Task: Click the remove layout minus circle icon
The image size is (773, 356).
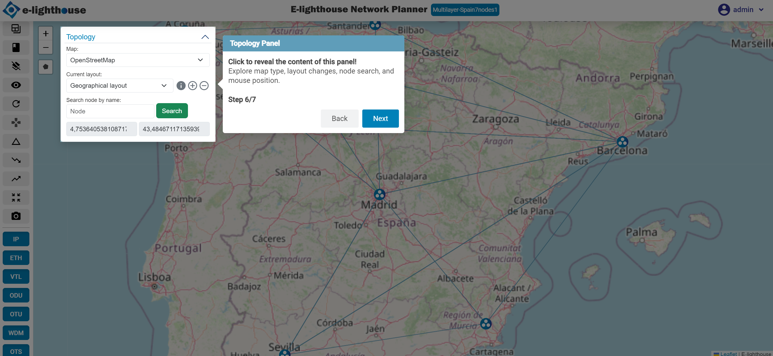Action: click(x=204, y=86)
